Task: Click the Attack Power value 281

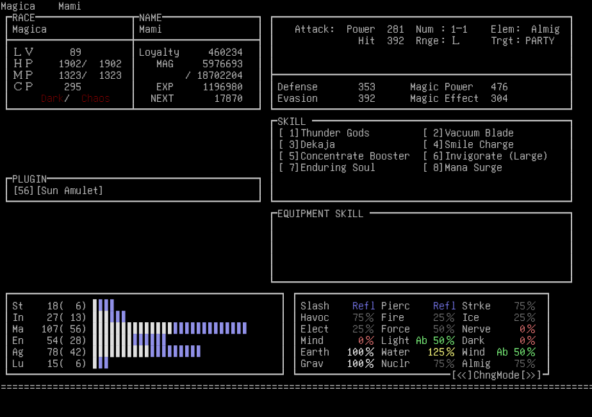Action: 395,29
